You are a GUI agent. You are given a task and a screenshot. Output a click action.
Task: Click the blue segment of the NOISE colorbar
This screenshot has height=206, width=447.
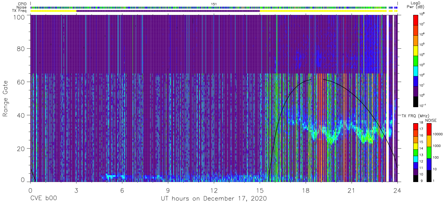click(x=429, y=164)
